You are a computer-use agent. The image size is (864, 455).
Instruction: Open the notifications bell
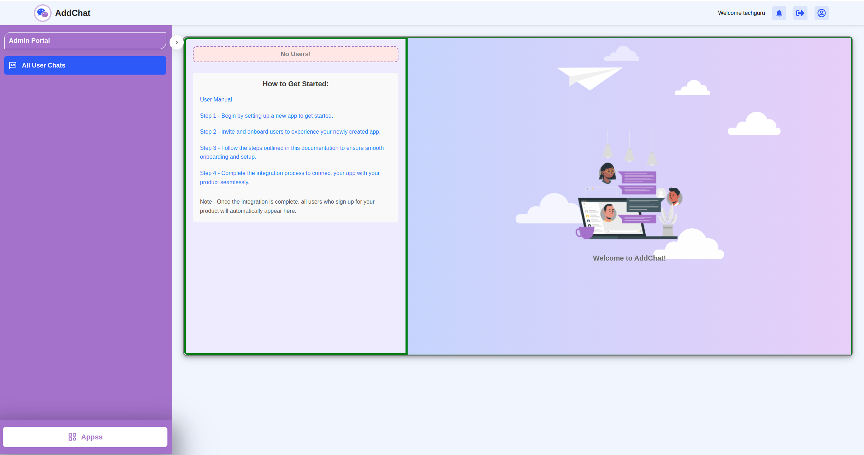coord(779,13)
